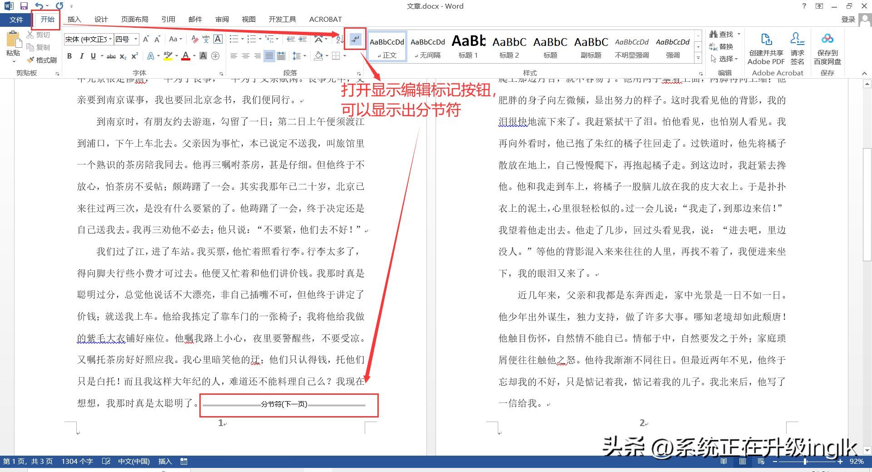
Task: Open the Line Spacing dropdown
Action: point(298,56)
